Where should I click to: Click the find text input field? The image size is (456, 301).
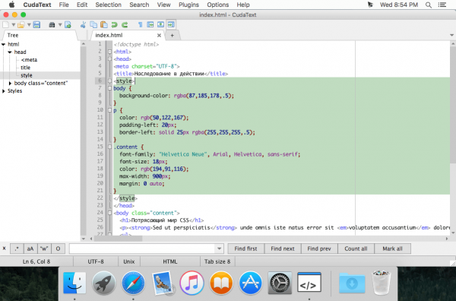[x=142, y=249]
